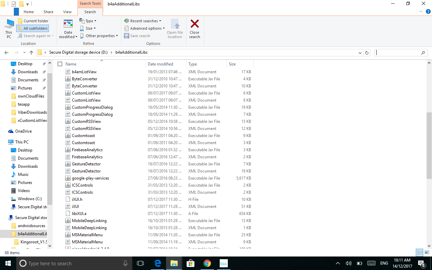Click the Music note icon in sidebar
Viewport: 432px width, 270px height.
coord(13,174)
